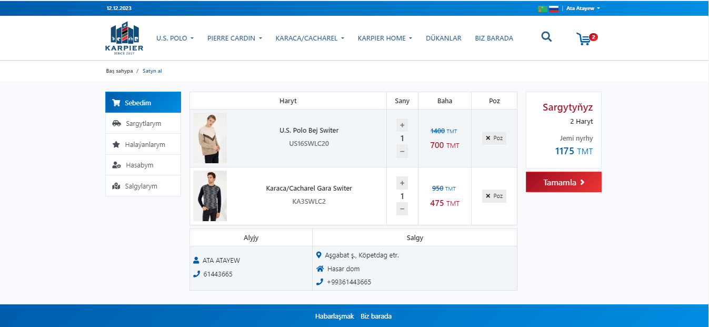Click the Baş sahypa breadcrumb link

119,71
